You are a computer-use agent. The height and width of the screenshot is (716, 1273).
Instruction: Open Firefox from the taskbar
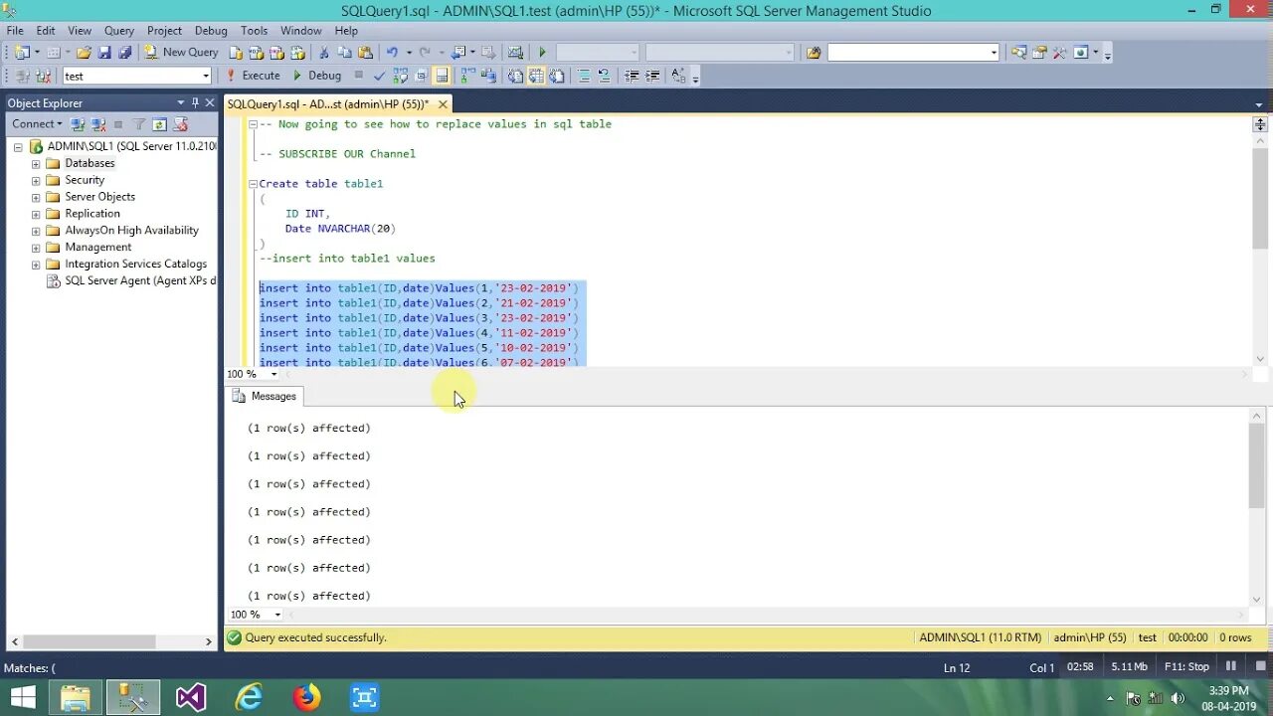(x=306, y=697)
